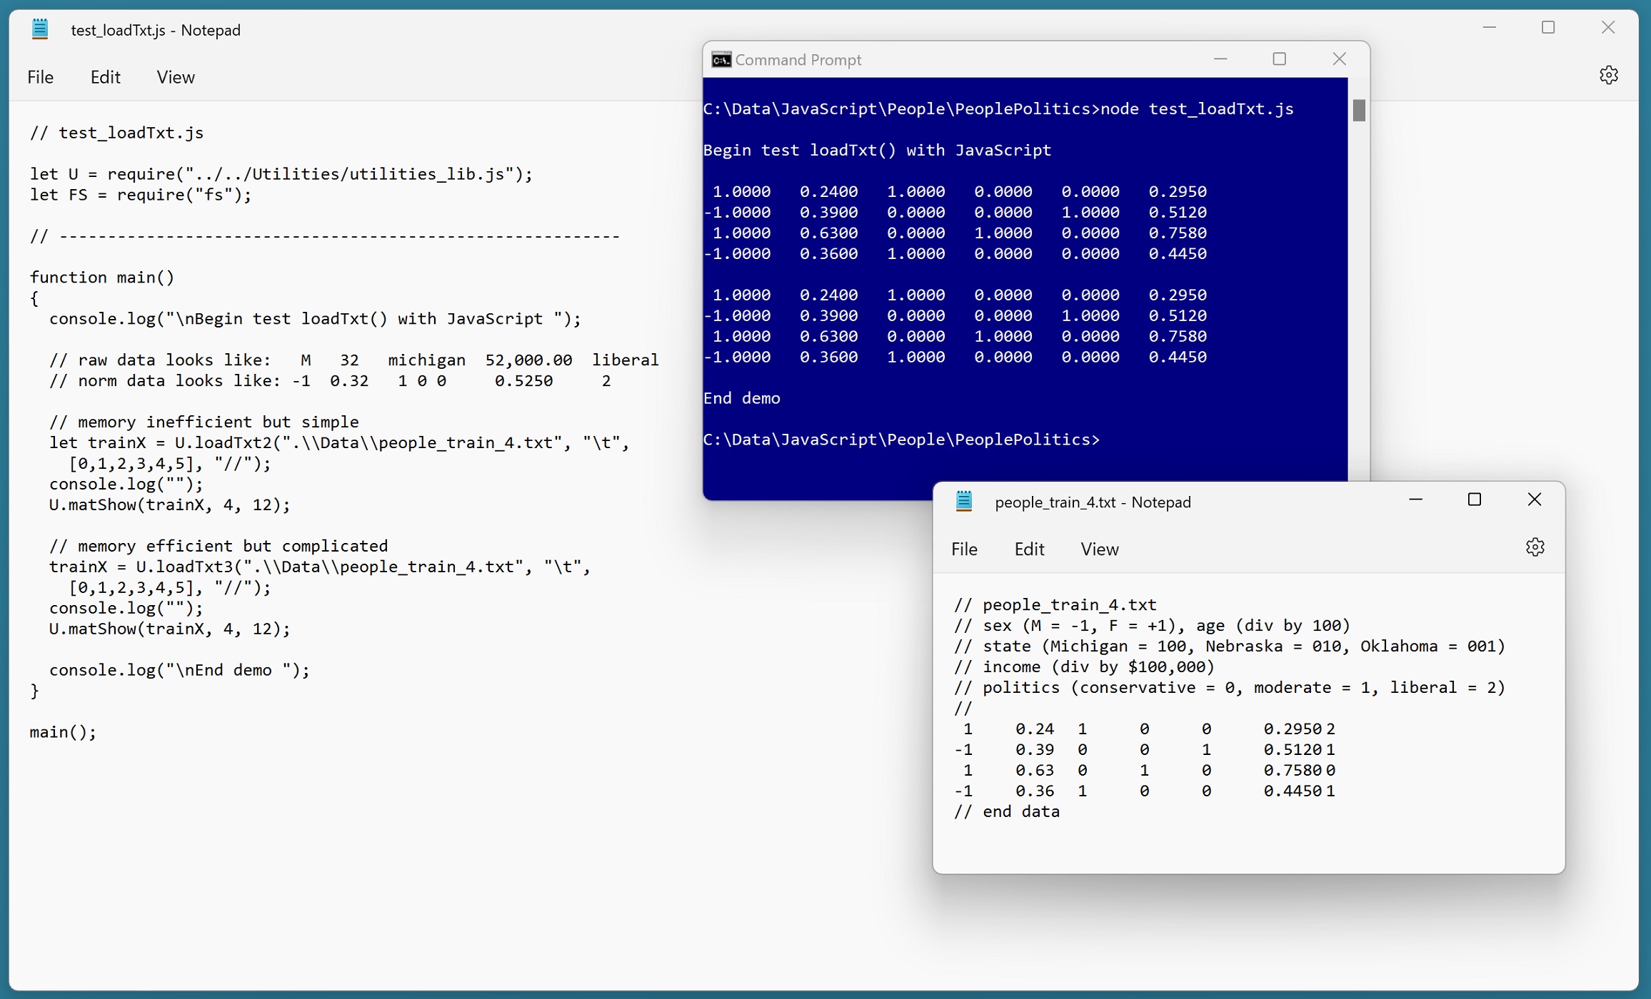
Task: Minimize the test_loadTxt.js Notepad window
Action: point(1489,28)
